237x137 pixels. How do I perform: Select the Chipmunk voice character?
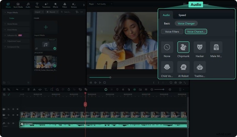pyautogui.click(x=183, y=47)
